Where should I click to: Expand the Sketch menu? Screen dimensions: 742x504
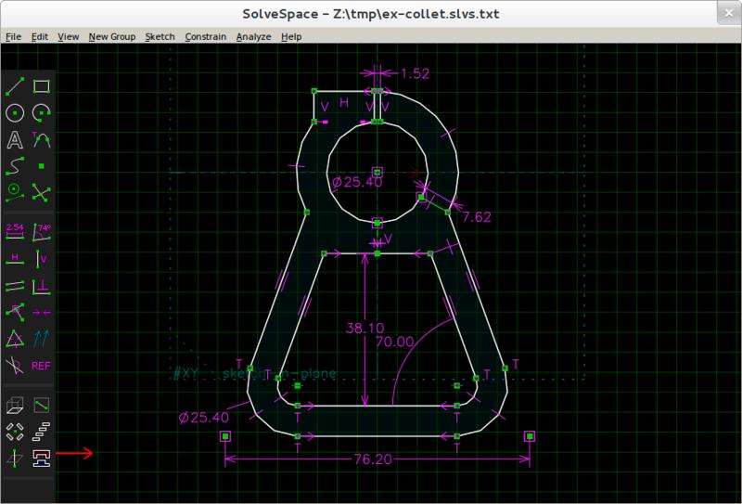(160, 37)
